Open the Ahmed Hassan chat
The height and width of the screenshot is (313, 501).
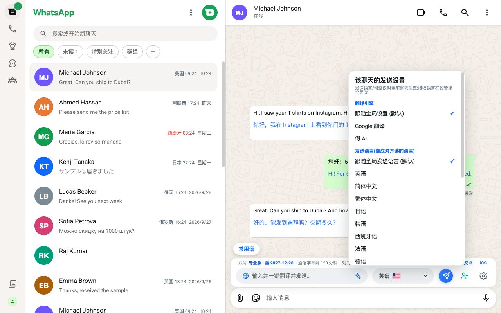coord(123,107)
